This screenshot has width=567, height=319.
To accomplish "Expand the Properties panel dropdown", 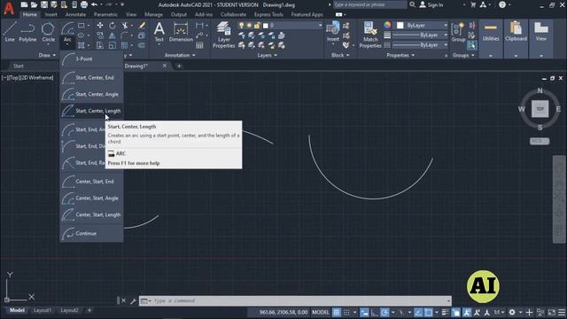I will click(x=400, y=55).
